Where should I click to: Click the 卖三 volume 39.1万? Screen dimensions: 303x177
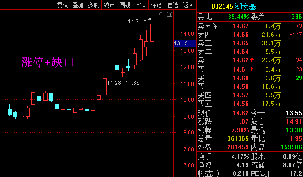(x=271, y=43)
